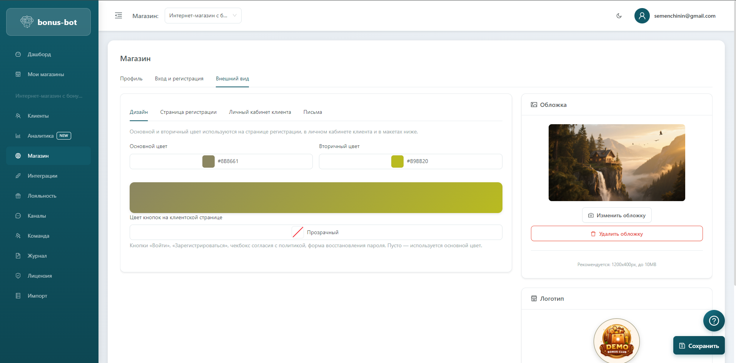The image size is (736, 363).
Task: Open the Страница регистрации sub-tab
Action: (x=188, y=112)
